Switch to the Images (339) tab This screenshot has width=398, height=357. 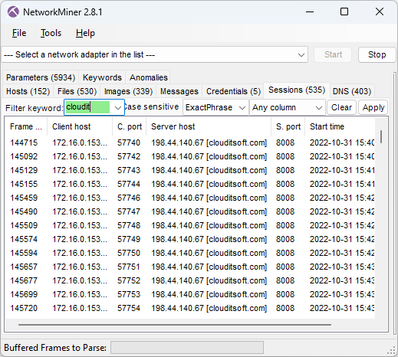pyautogui.click(x=128, y=91)
